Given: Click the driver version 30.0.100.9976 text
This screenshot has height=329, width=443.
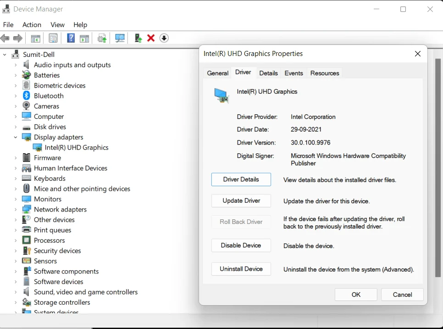Looking at the screenshot, I should tap(310, 142).
